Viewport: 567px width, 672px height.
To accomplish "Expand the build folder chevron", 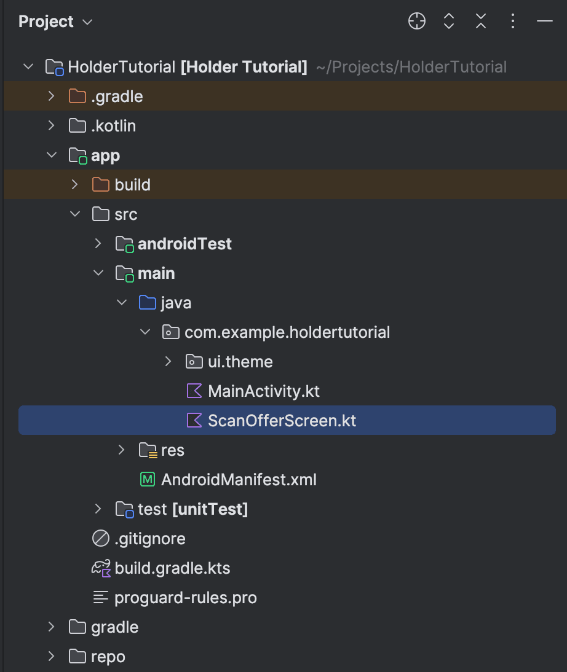I will point(75,185).
